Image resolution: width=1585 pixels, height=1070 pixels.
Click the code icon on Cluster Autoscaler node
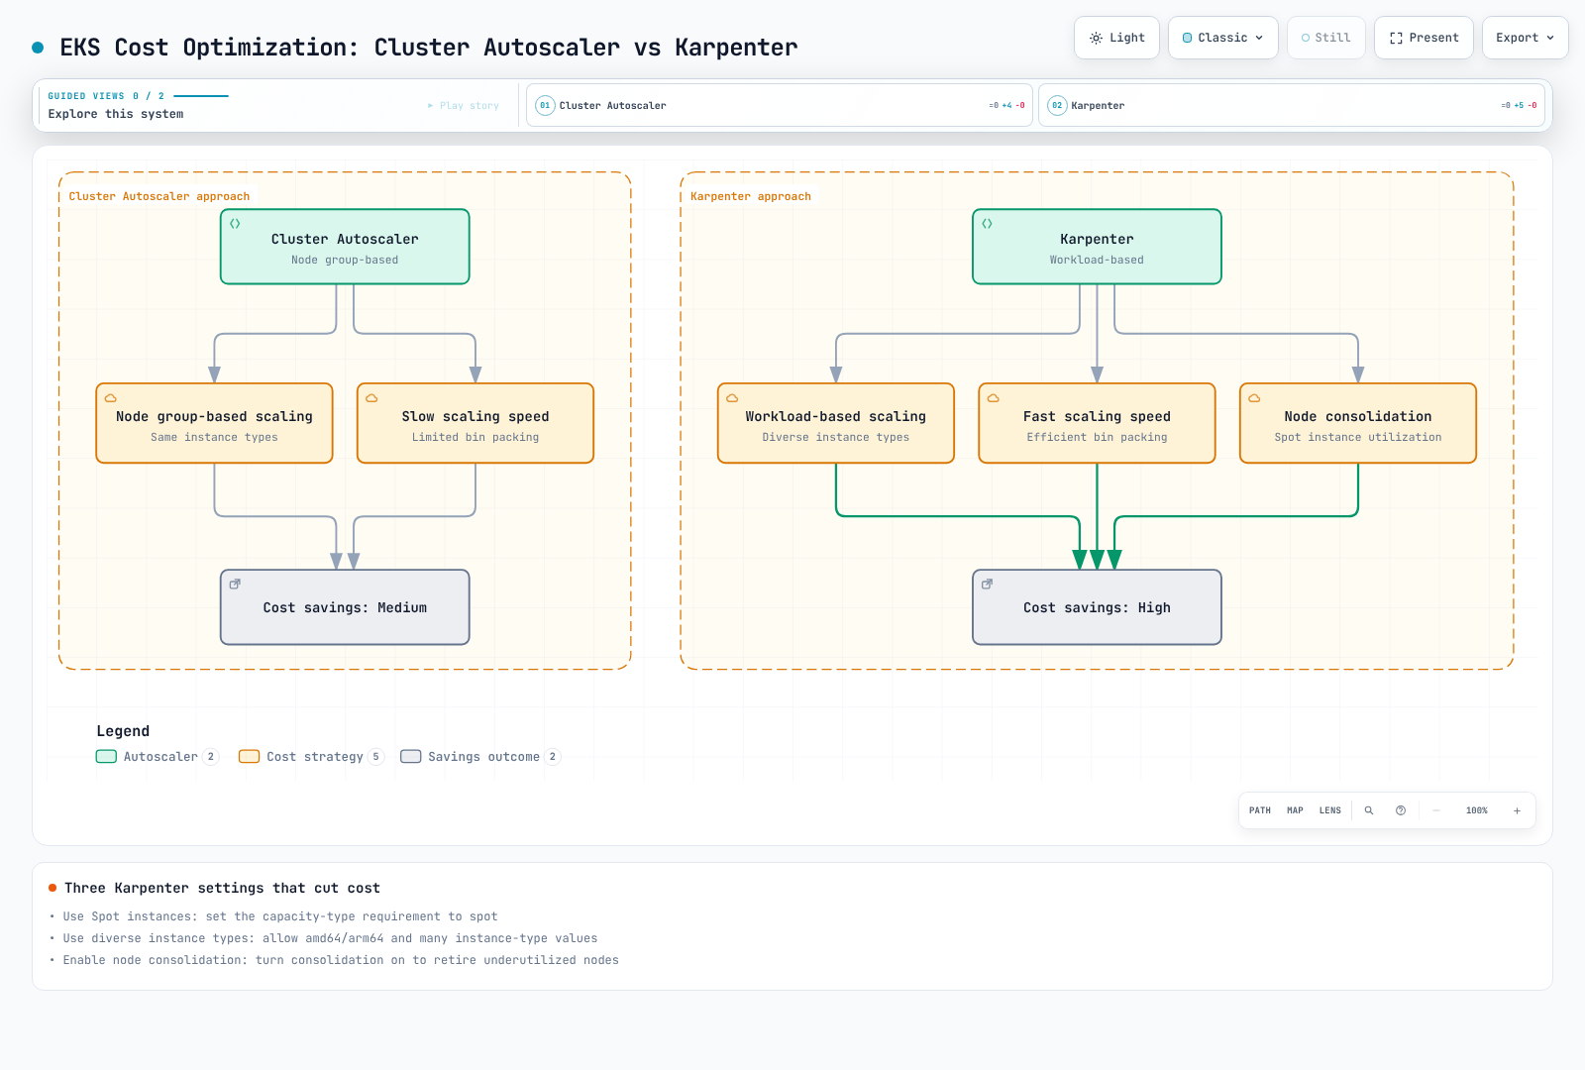click(x=235, y=224)
